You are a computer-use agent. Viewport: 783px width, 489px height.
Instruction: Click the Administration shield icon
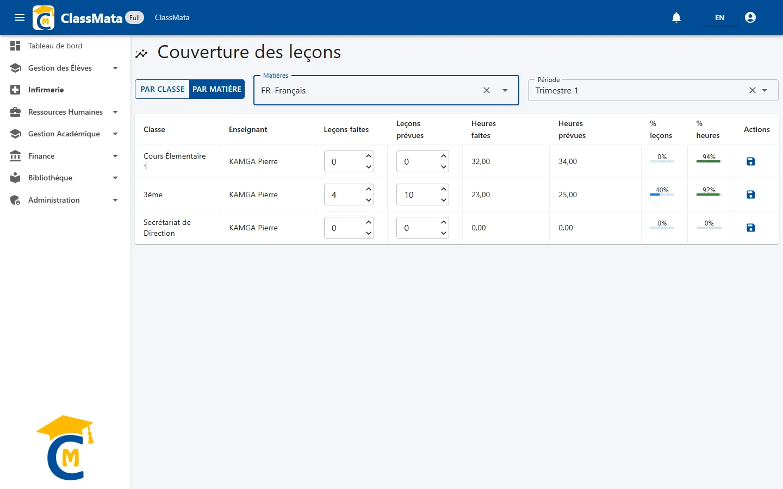15,200
